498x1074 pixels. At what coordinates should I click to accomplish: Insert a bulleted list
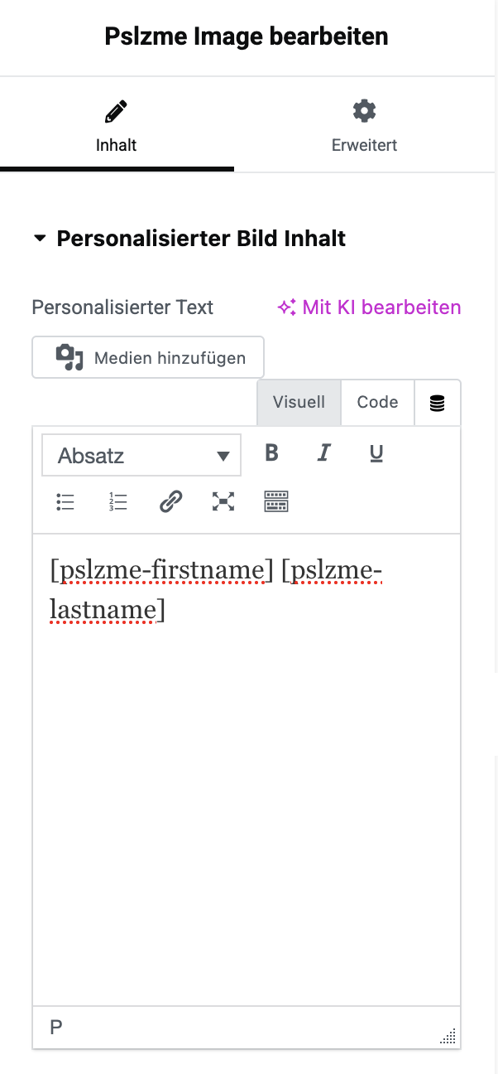(x=65, y=501)
